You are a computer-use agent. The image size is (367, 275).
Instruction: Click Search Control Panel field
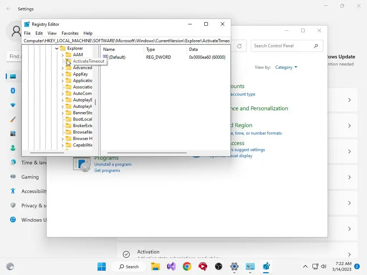[x=287, y=46]
